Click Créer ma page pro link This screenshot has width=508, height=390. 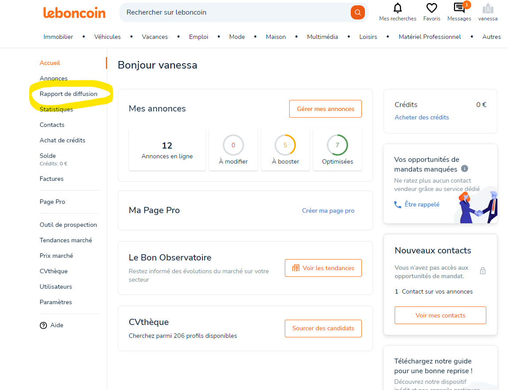(328, 211)
